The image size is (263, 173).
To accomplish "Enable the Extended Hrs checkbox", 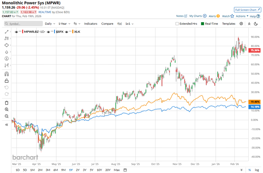I will click(177, 24).
